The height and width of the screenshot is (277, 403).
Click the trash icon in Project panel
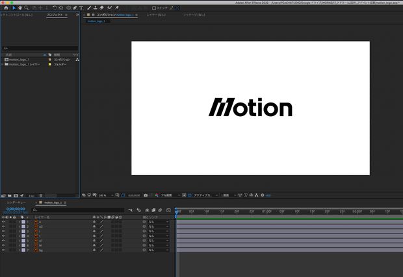[x=40, y=196]
